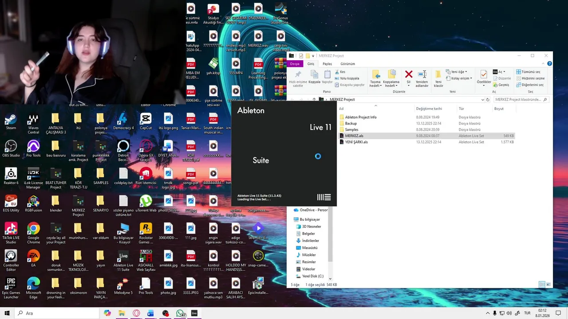The image size is (568, 319).
Task: Select the Backup folder row
Action: coord(427,124)
